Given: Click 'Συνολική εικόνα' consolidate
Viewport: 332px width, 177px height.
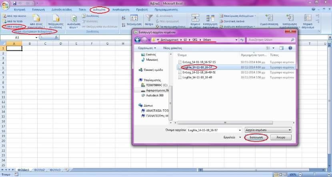Looking at the screenshot, I should click(x=232, y=21).
